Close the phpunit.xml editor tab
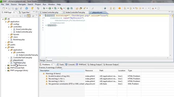 pos(104,12)
